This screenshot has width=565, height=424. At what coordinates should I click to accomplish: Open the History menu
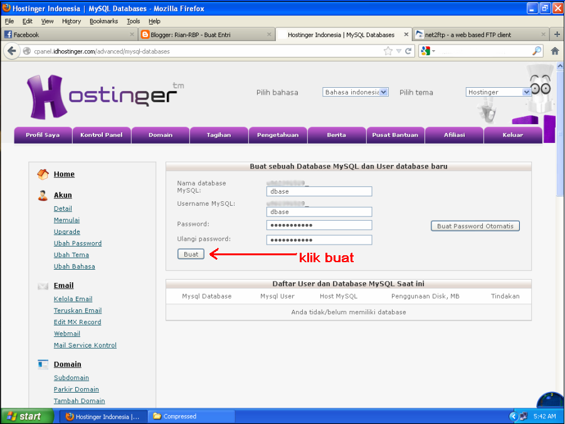click(x=71, y=21)
